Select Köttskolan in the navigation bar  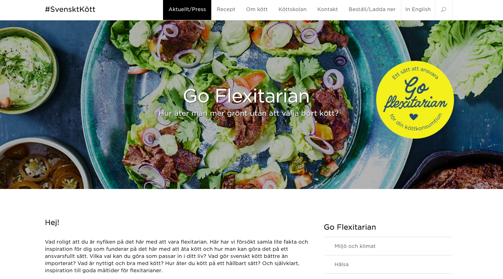[x=292, y=10]
